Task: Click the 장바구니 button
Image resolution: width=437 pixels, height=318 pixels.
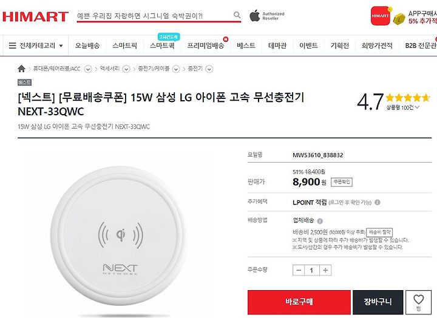Action: (x=378, y=302)
